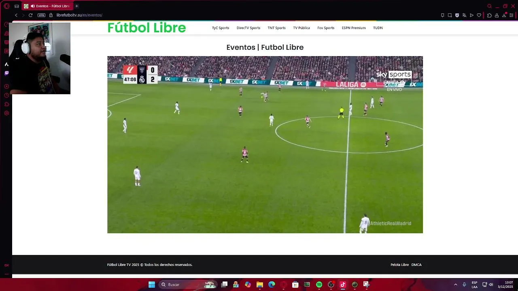Open TNT Sports channel
This screenshot has height=291, width=518.
click(x=276, y=28)
